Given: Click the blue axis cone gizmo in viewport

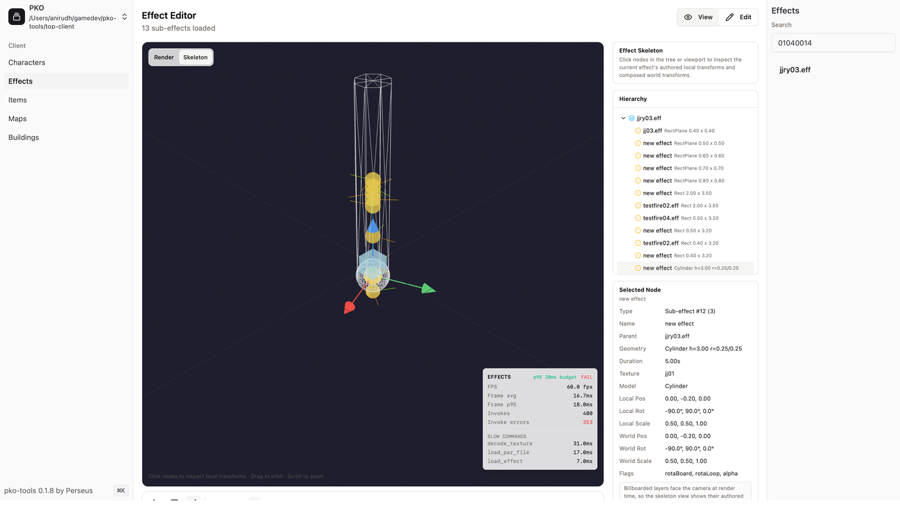Looking at the screenshot, I should pyautogui.click(x=373, y=226).
